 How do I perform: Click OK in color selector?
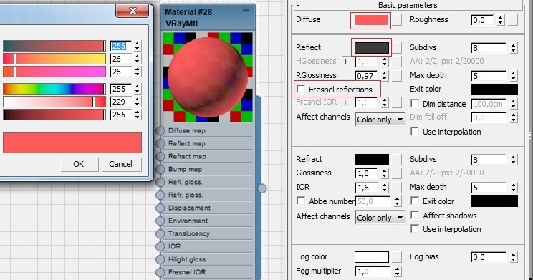(x=80, y=165)
